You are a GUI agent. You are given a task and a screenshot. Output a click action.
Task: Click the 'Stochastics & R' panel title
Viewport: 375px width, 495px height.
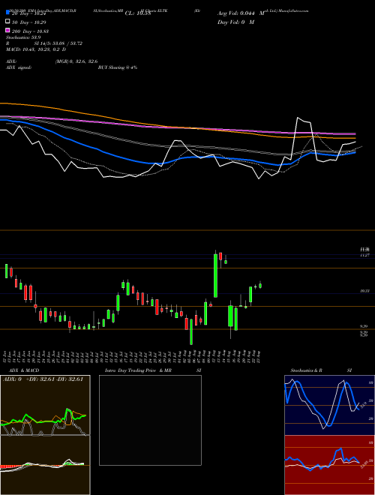[307, 370]
